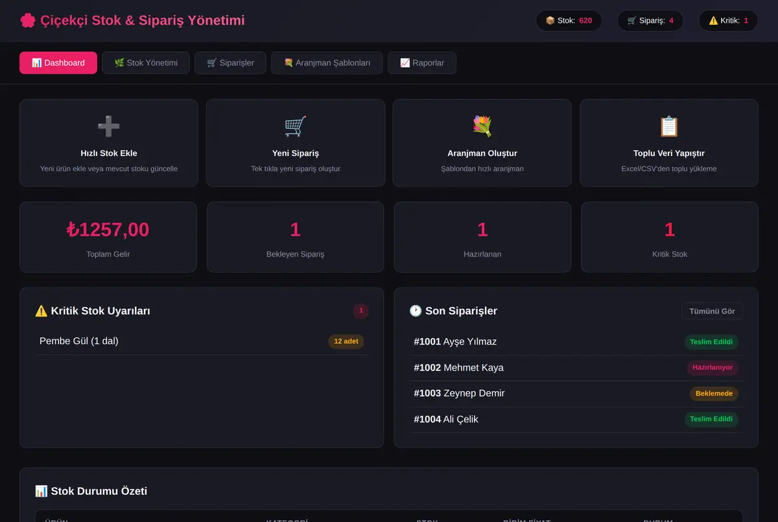Click the pink flower logo icon
The width and height of the screenshot is (778, 522).
[x=28, y=21]
